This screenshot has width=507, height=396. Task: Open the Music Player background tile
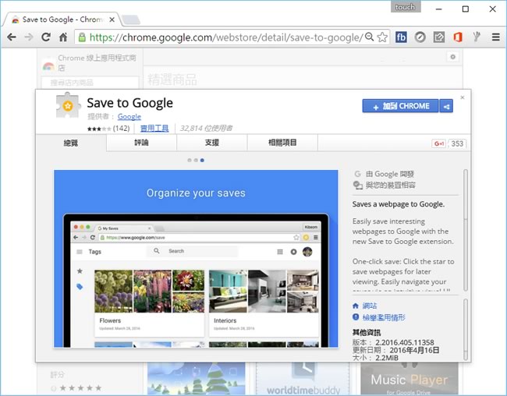pyautogui.click(x=409, y=379)
